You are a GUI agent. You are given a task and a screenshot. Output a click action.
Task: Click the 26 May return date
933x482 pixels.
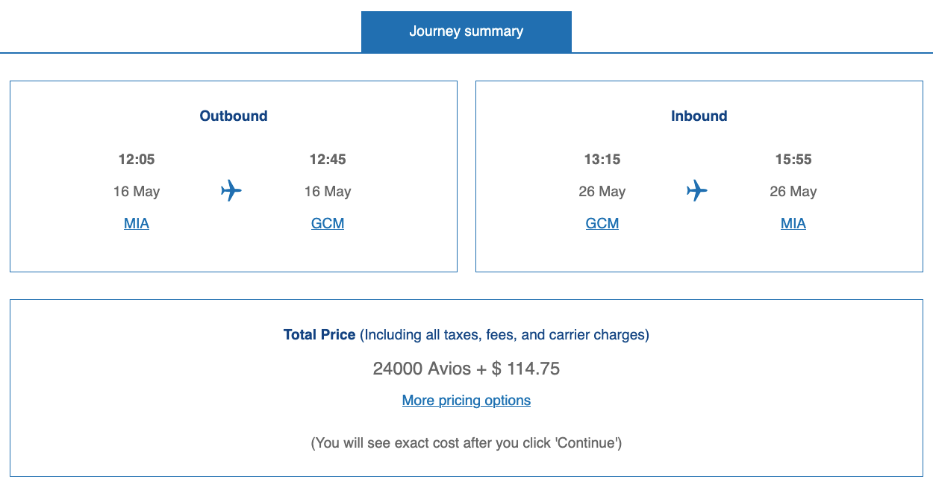point(602,191)
